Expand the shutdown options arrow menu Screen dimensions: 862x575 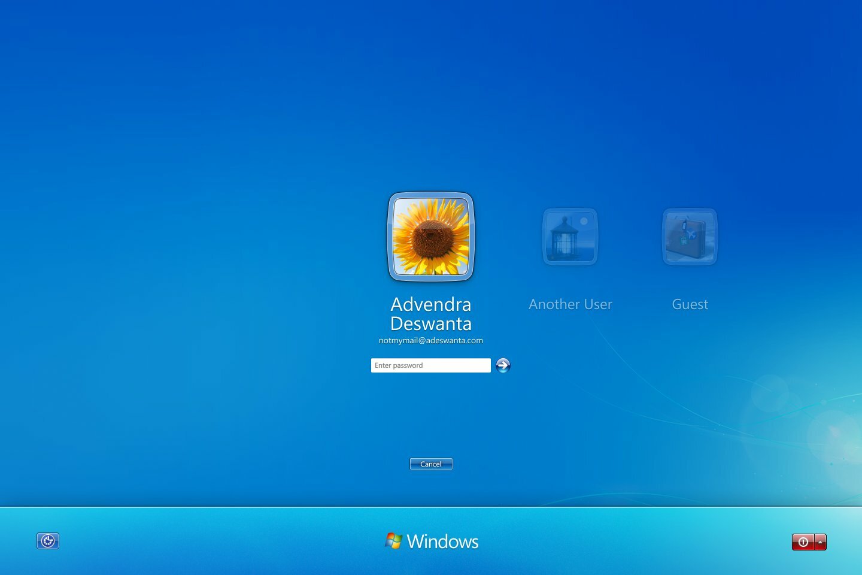click(x=821, y=542)
